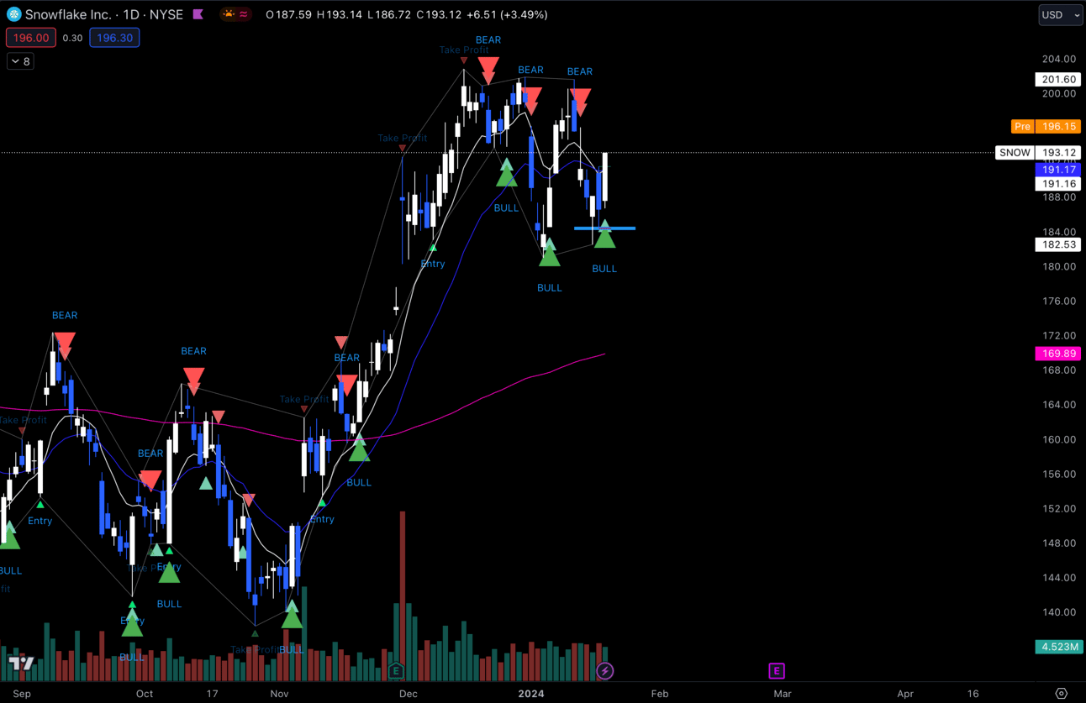Click the Sep label on the time axis

[22, 694]
